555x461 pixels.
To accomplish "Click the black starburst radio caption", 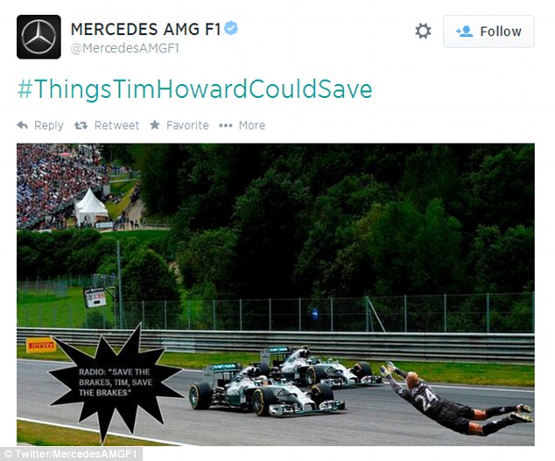I will [116, 382].
